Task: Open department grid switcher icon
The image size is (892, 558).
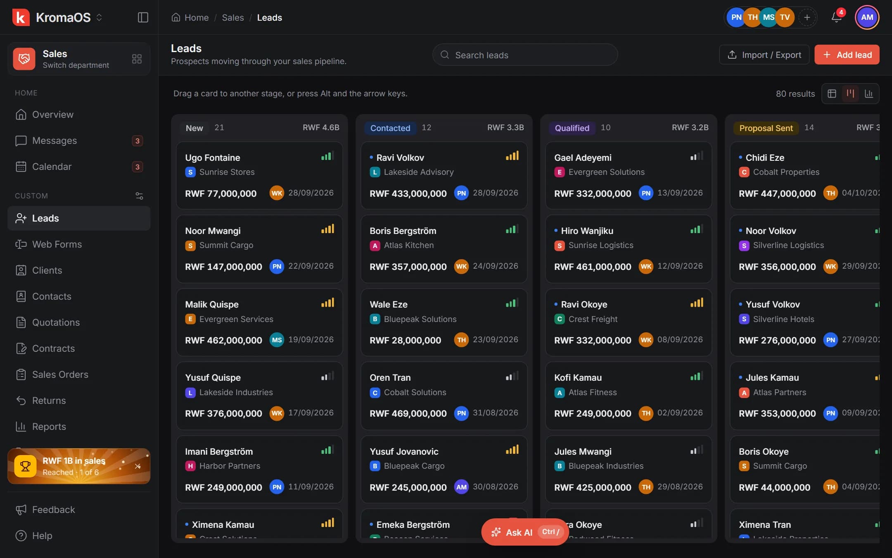Action: pyautogui.click(x=137, y=59)
